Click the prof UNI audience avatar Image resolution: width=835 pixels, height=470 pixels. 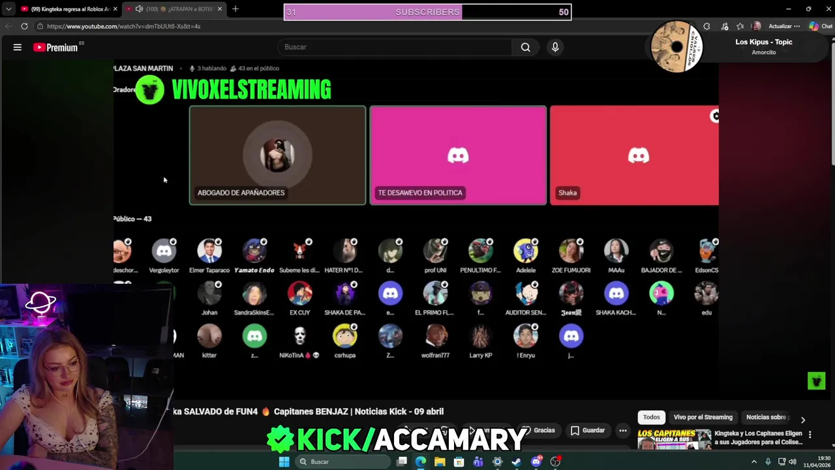pyautogui.click(x=435, y=251)
